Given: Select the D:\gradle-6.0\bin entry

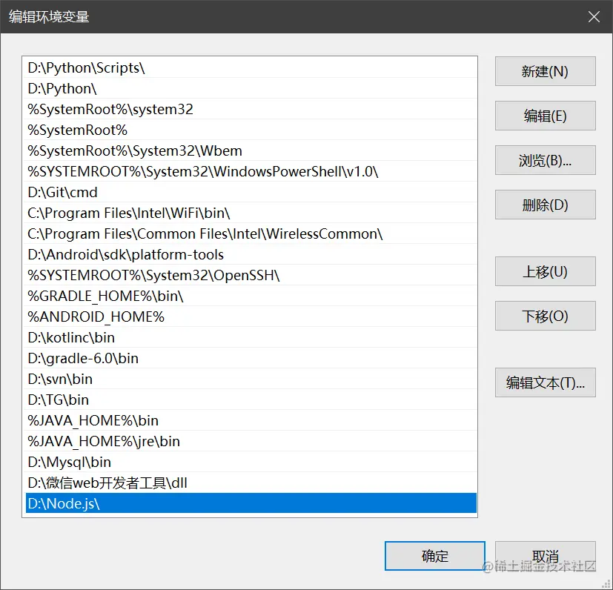Looking at the screenshot, I should pyautogui.click(x=251, y=358).
